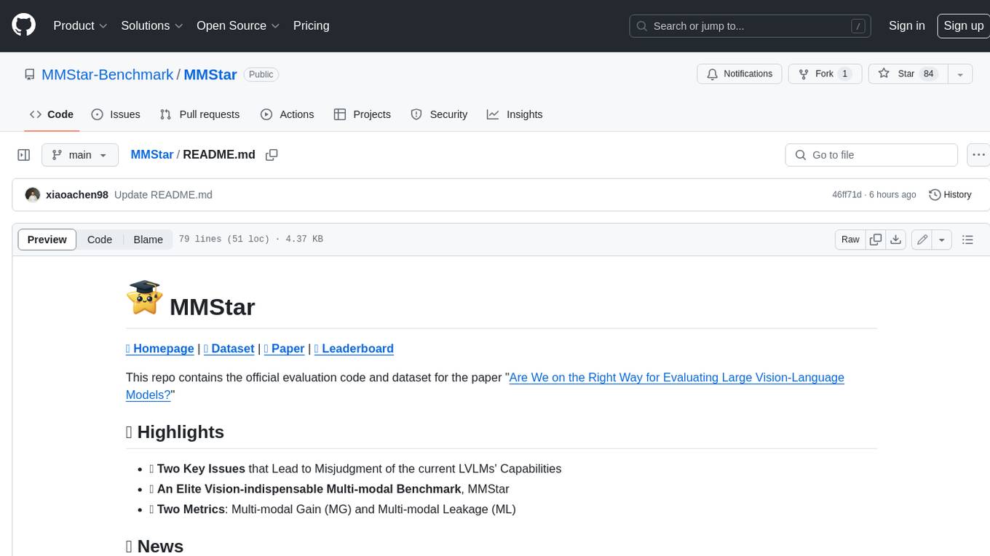Open the Pull requests tab
990x556 pixels.
199,114
